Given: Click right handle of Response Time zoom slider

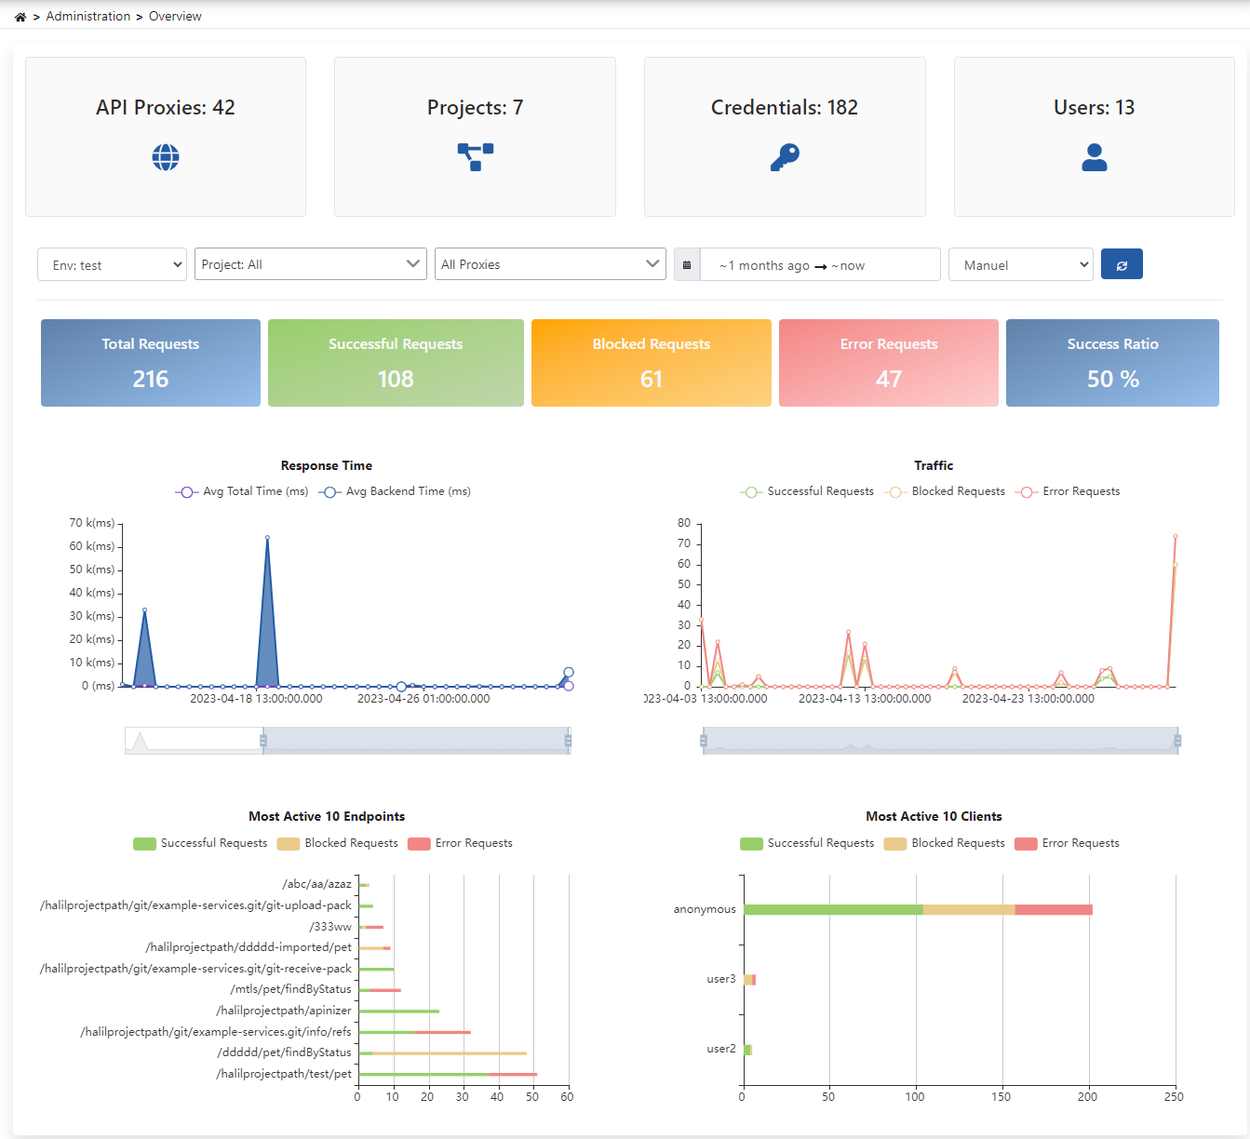Looking at the screenshot, I should pos(568,741).
